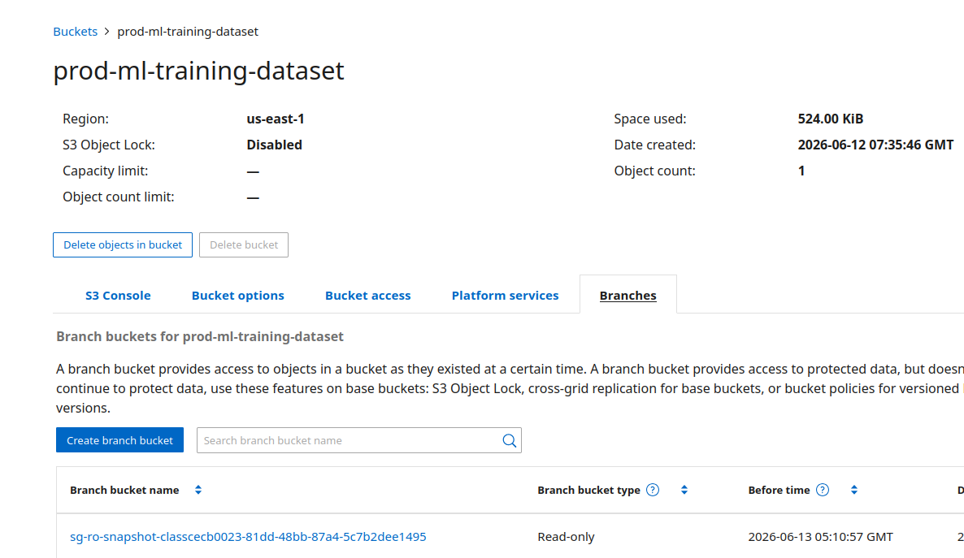964x558 pixels.
Task: Select the Platform services tab
Action: 506,296
